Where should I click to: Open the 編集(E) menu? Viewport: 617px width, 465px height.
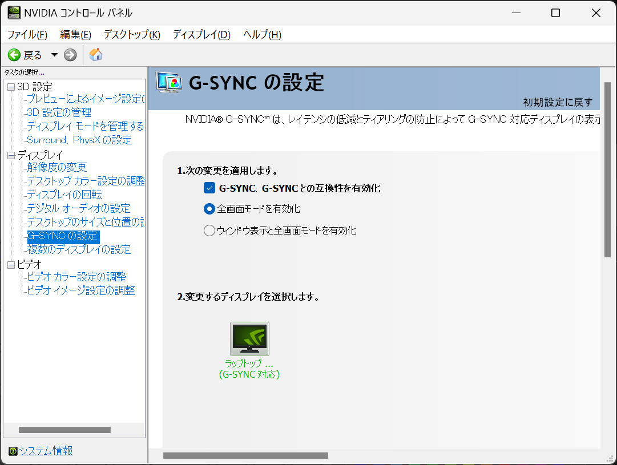point(75,35)
